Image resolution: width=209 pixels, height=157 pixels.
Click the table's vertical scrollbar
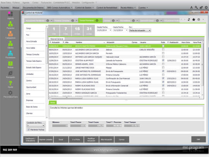(202, 64)
